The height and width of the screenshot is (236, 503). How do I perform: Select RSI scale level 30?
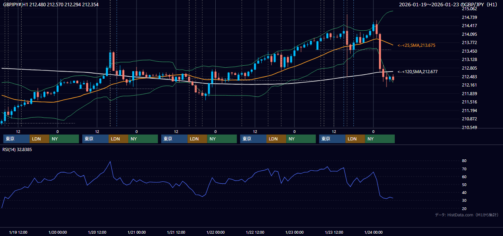pos(464,201)
